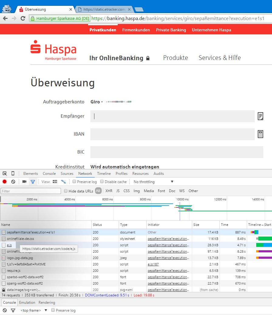This screenshot has width=272, height=315.
Task: Clear the network log with the clear icon
Action: [13, 182]
